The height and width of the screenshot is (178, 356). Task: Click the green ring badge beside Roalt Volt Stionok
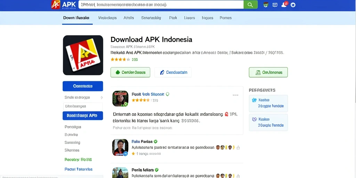tap(168, 94)
